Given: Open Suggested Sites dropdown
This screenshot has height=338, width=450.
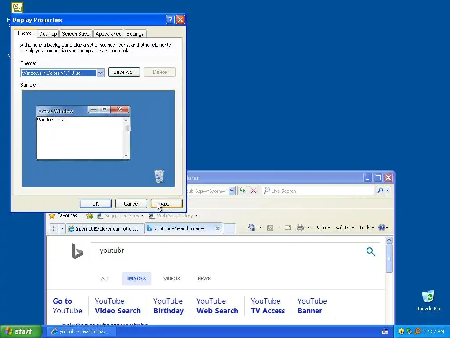Looking at the screenshot, I should [120, 216].
